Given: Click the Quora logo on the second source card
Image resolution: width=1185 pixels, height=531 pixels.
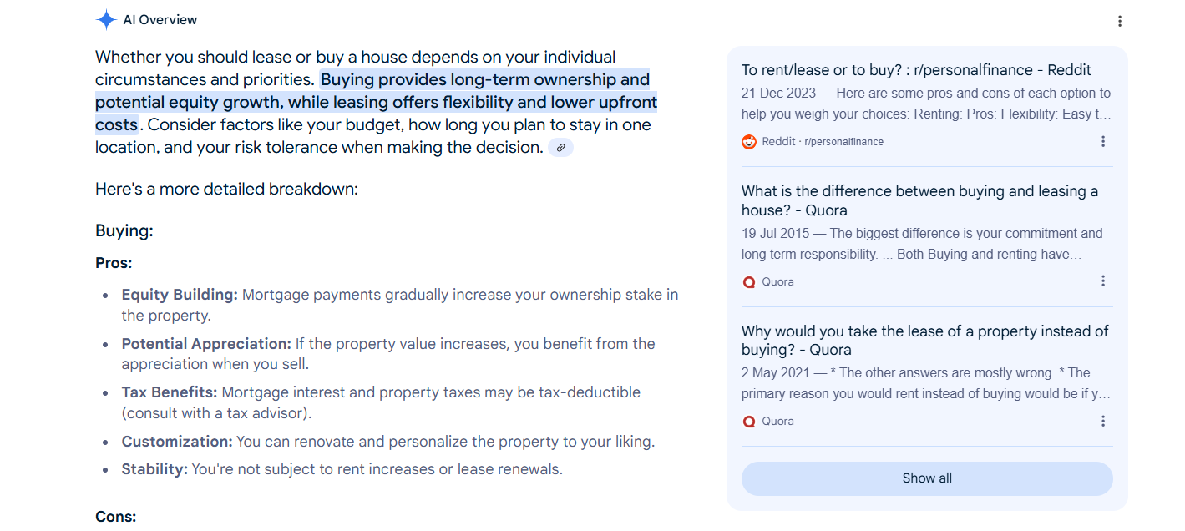Looking at the screenshot, I should tap(749, 281).
